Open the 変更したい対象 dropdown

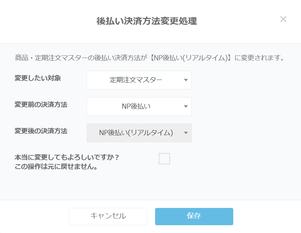[x=139, y=80]
